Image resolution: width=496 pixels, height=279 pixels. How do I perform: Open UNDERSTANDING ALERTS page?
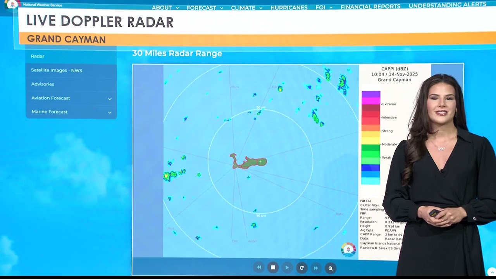tap(448, 5)
